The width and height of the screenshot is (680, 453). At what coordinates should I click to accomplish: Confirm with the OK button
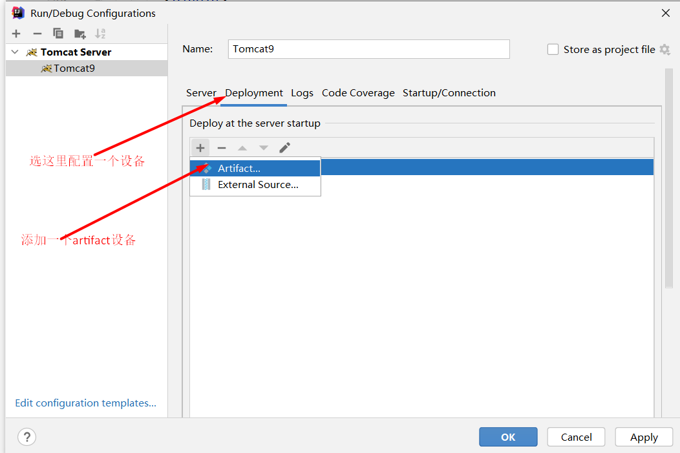pos(508,437)
